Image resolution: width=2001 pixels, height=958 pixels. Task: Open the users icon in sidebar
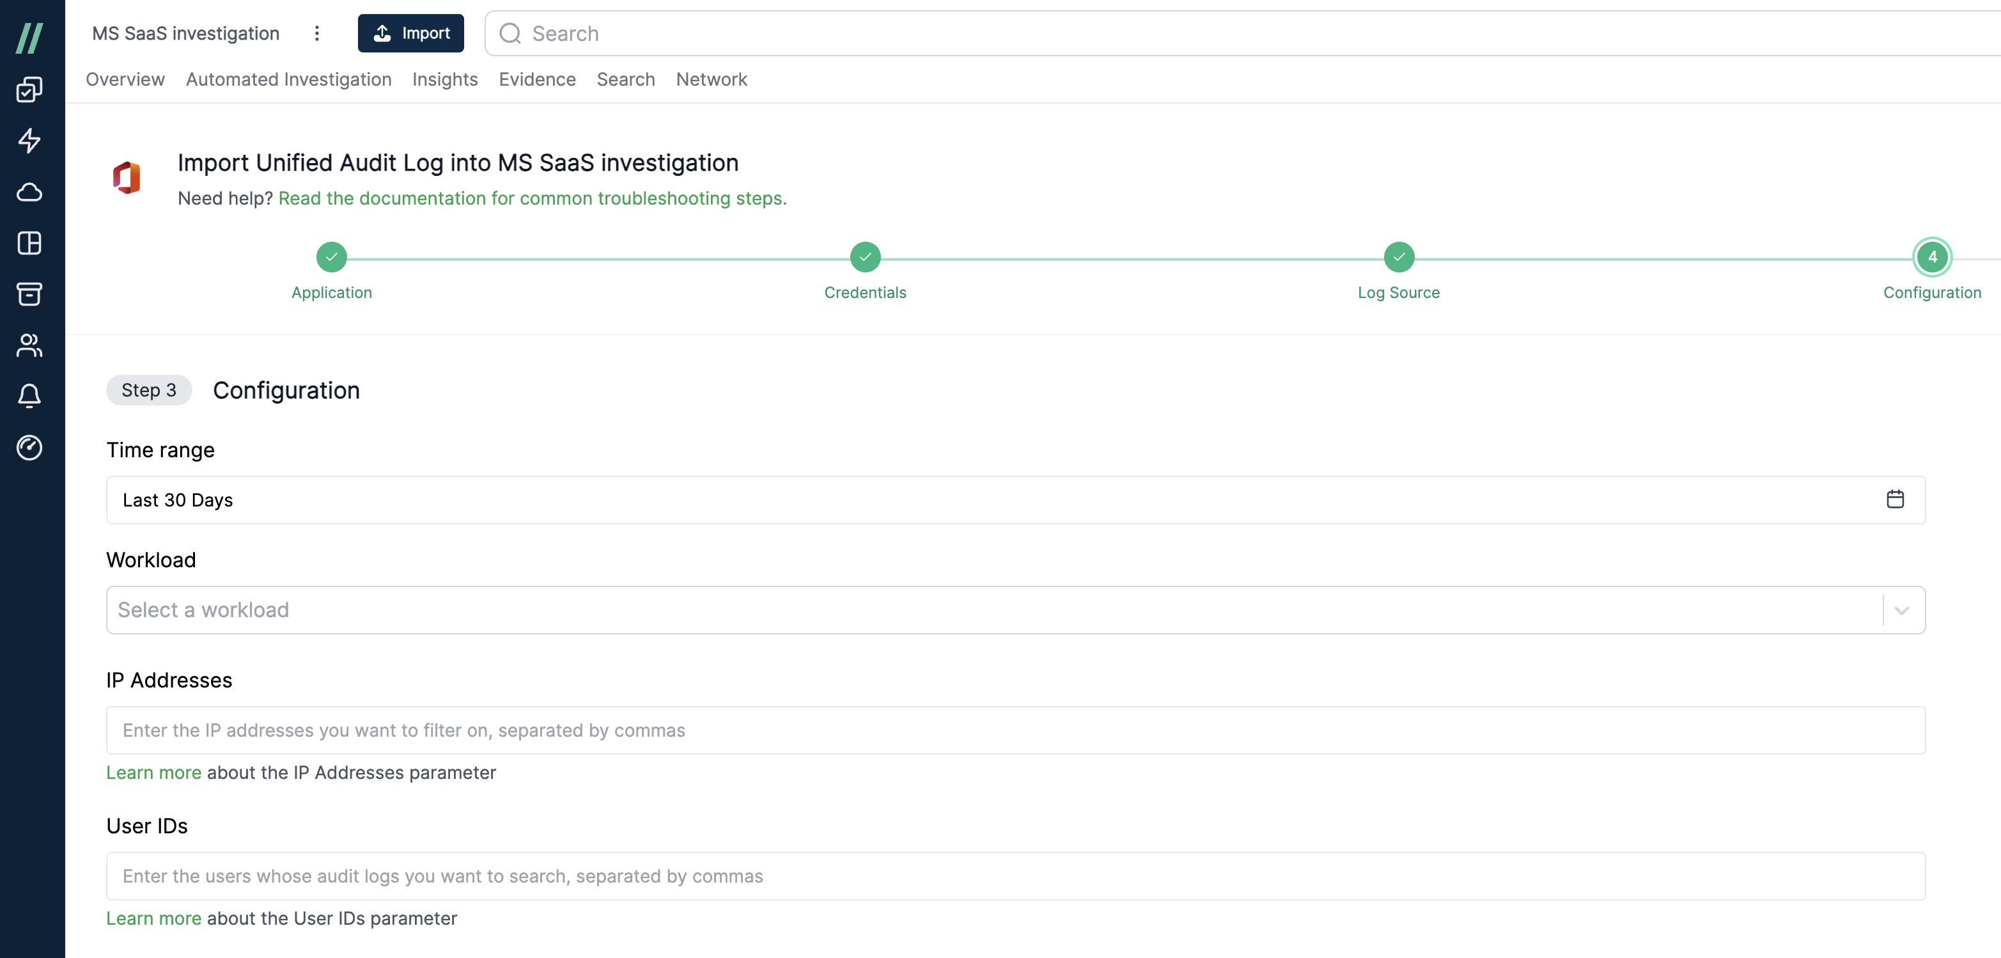pos(29,345)
